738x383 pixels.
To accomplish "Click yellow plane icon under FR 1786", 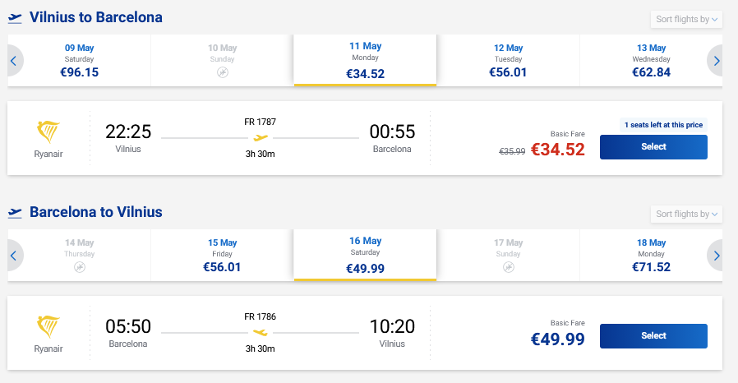I will [261, 332].
